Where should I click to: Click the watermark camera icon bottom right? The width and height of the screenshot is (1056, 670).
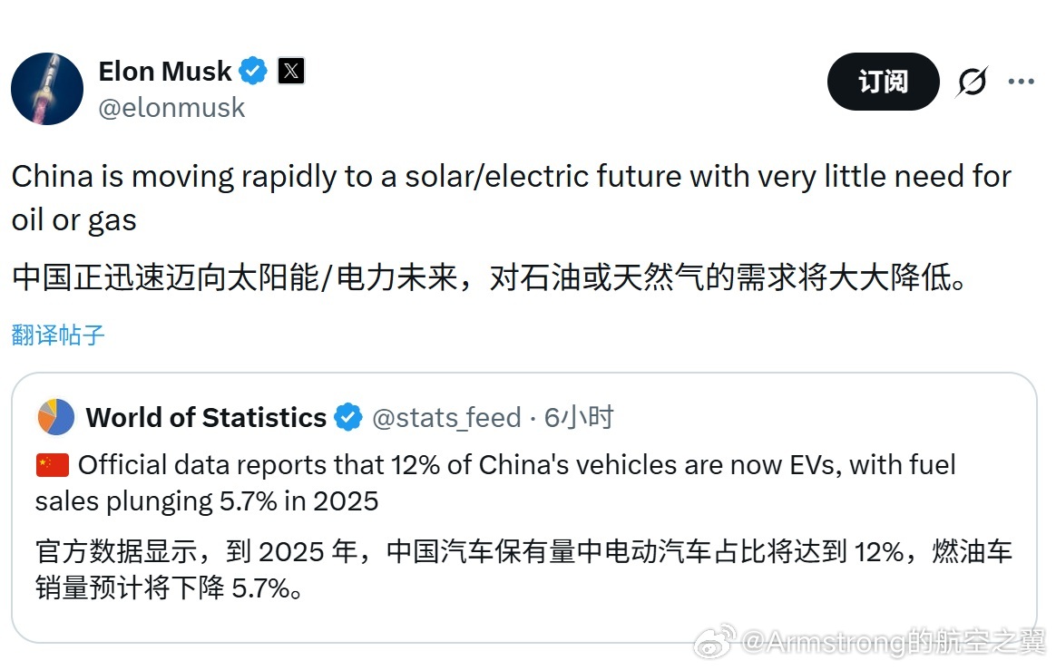(716, 642)
